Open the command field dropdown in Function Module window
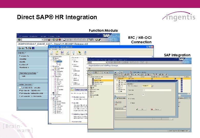This screenshot has height=138, width=200. click(43, 40)
